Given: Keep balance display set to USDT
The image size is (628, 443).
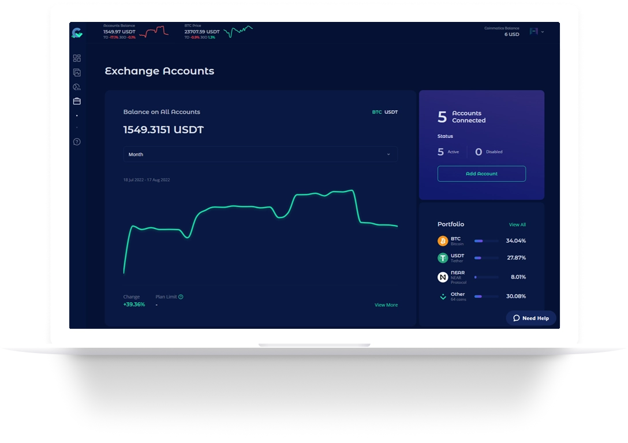Looking at the screenshot, I should [391, 112].
